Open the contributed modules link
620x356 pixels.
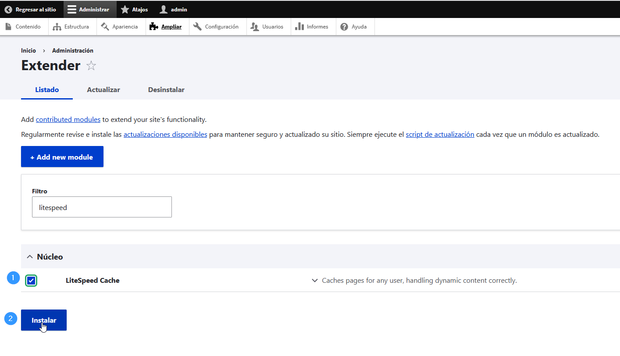click(68, 119)
